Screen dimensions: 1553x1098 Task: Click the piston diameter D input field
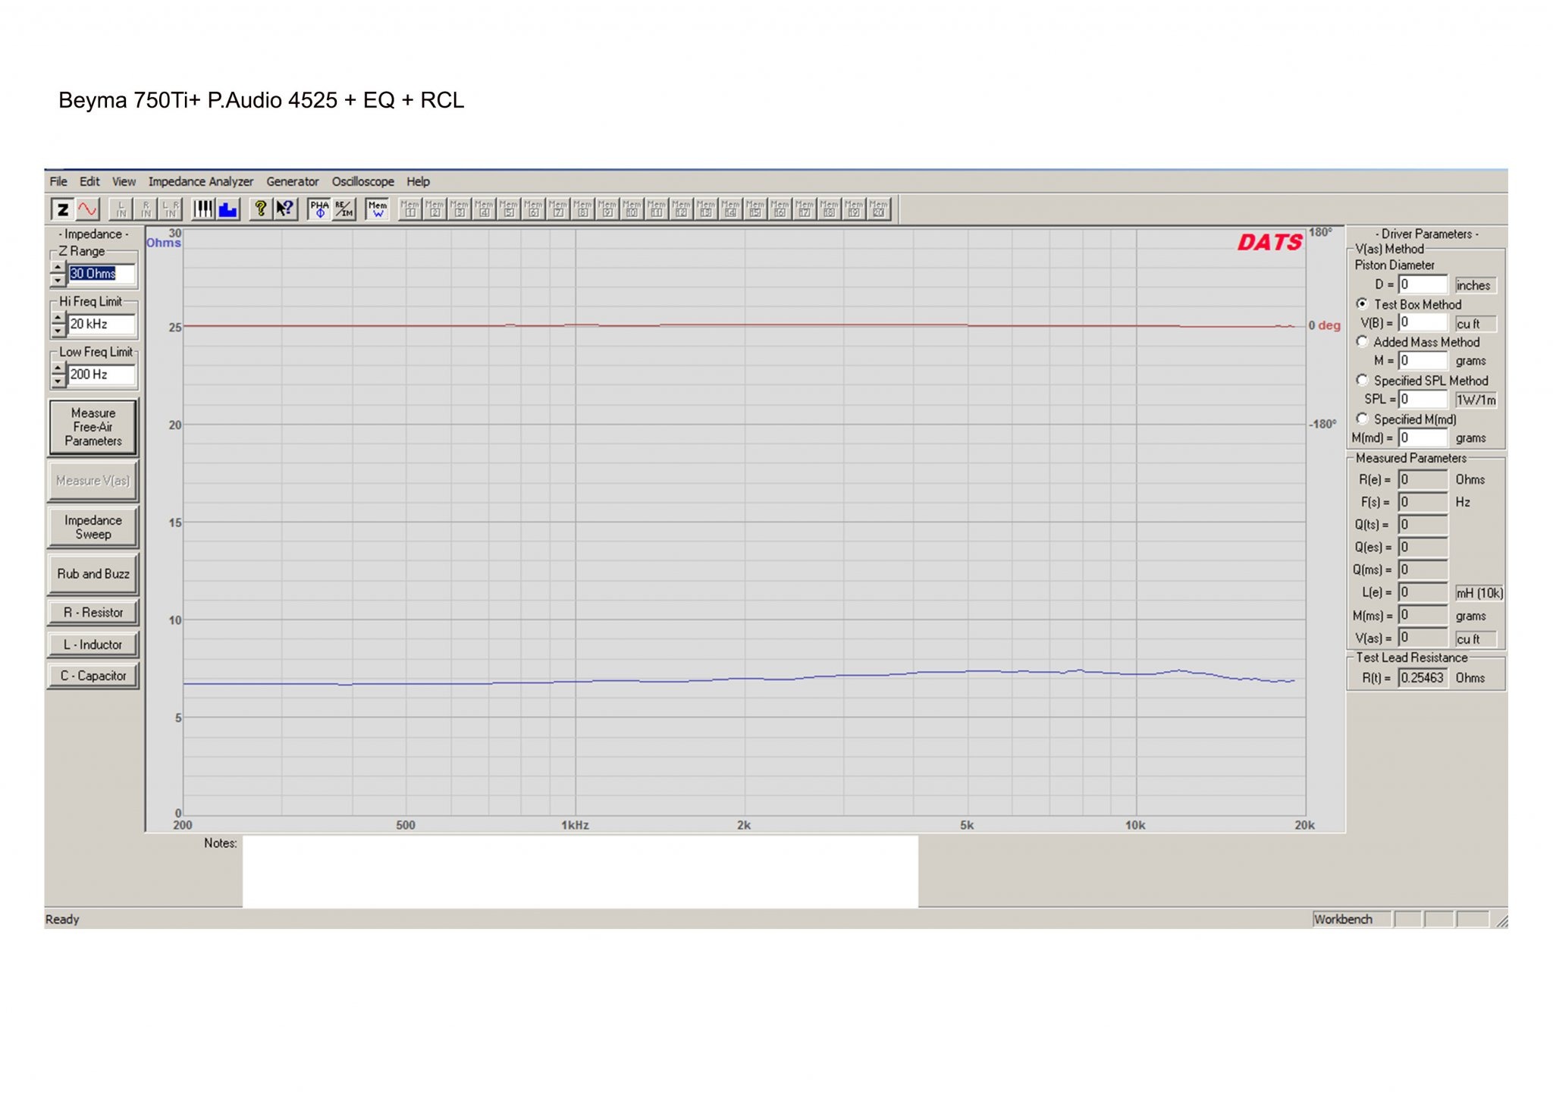(1423, 284)
